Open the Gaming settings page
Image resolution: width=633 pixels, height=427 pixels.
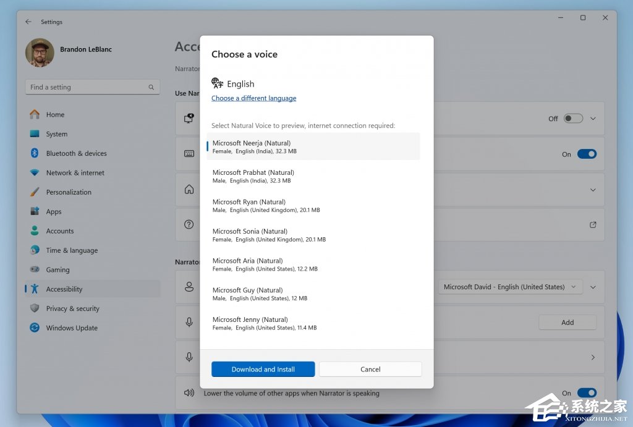click(x=57, y=270)
